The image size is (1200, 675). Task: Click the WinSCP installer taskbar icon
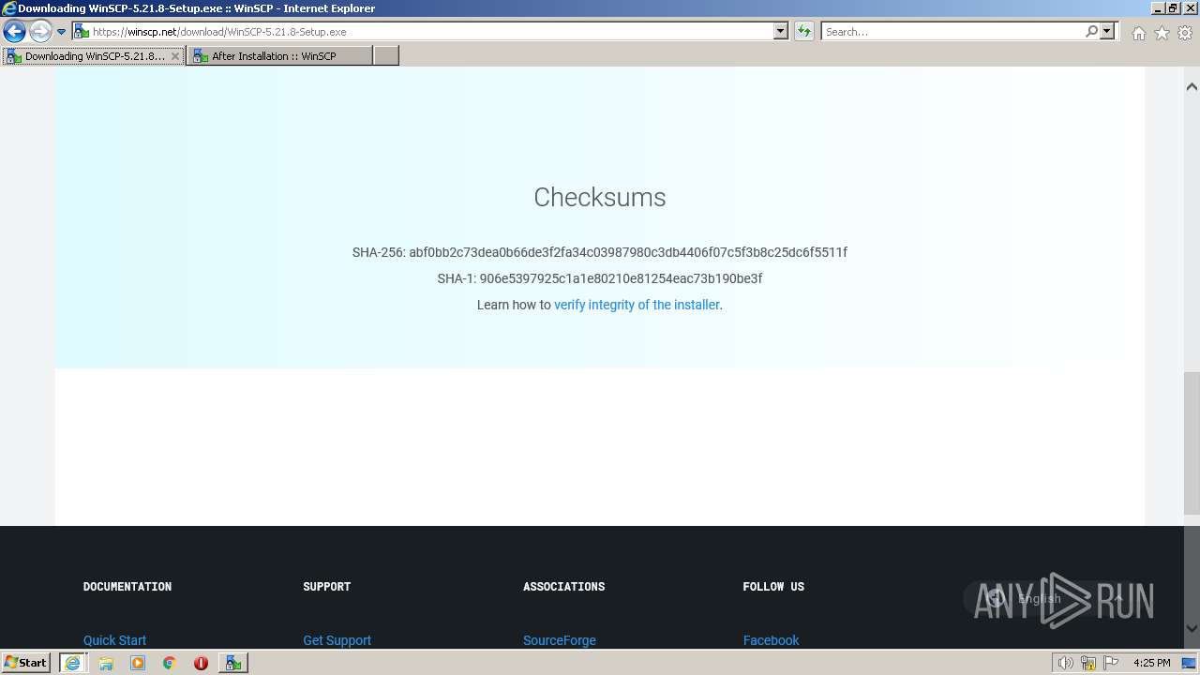coord(232,663)
